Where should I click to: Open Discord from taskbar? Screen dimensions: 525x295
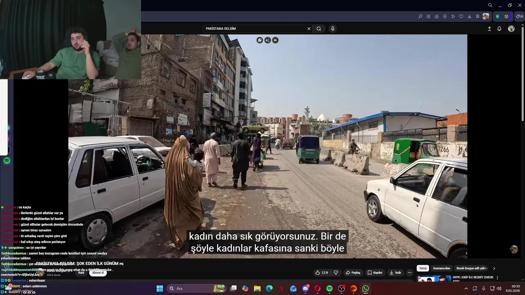click(x=306, y=288)
